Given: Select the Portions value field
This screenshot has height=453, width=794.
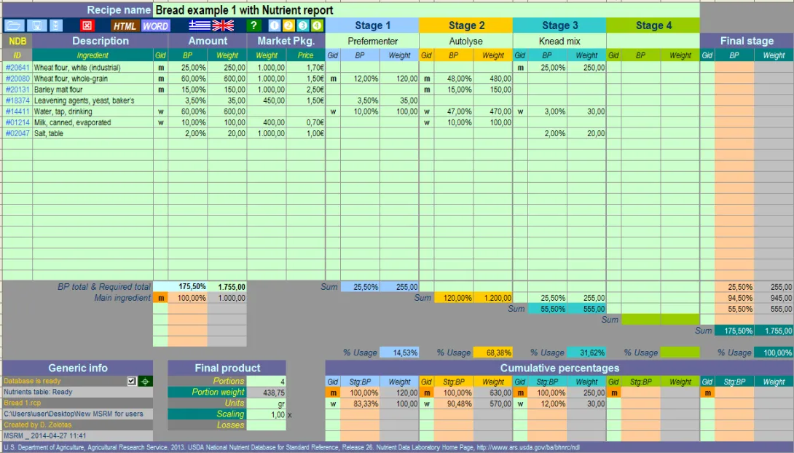Looking at the screenshot, I should 267,381.
